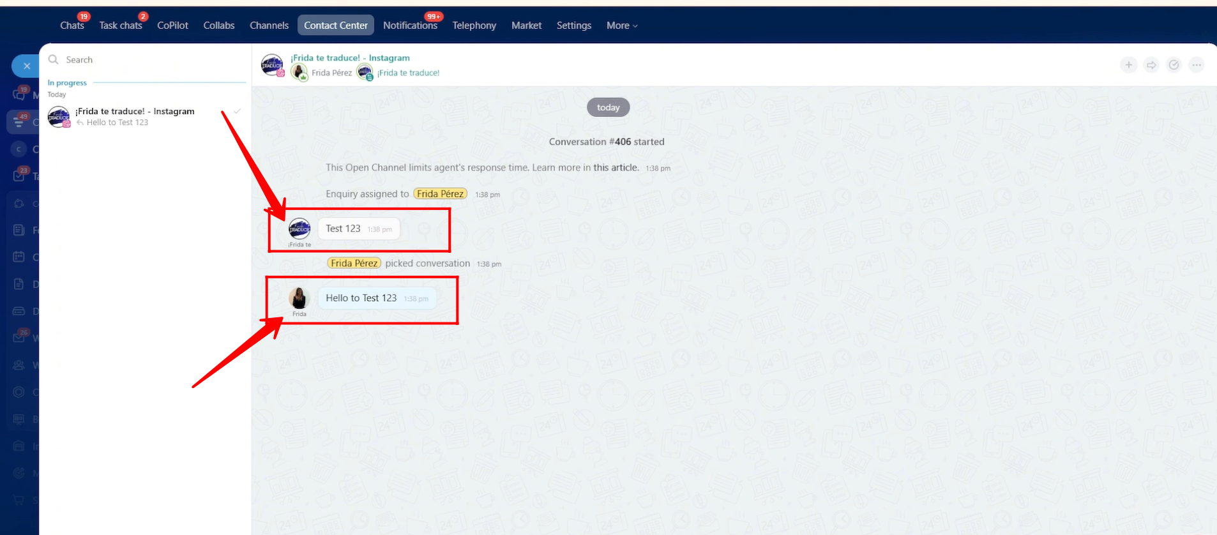The image size is (1217, 535).
Task: Follow the 'this article' link
Action: (x=616, y=167)
